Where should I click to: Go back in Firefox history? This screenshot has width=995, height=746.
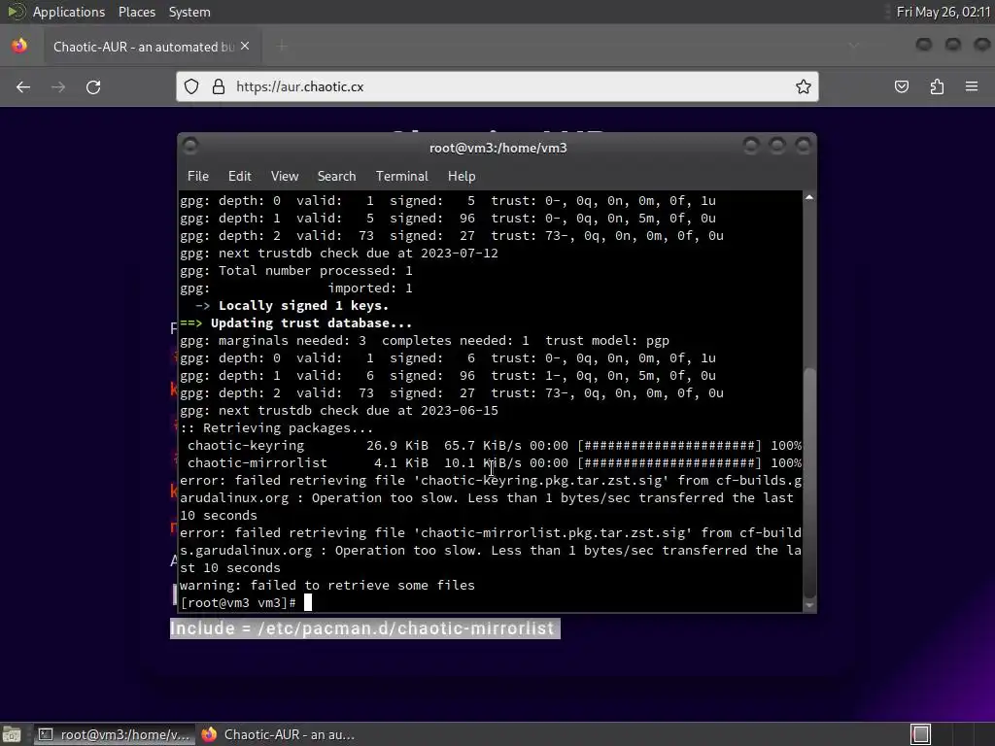click(23, 86)
